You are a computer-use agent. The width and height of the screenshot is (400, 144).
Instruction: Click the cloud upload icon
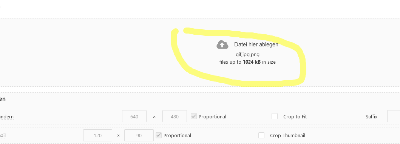[x=222, y=44]
